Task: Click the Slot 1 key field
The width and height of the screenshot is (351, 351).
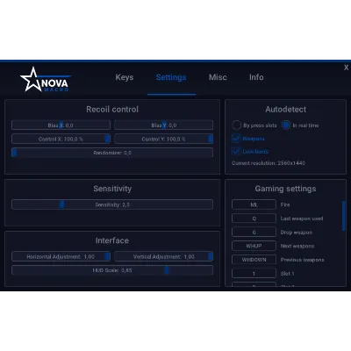Action: [x=254, y=273]
